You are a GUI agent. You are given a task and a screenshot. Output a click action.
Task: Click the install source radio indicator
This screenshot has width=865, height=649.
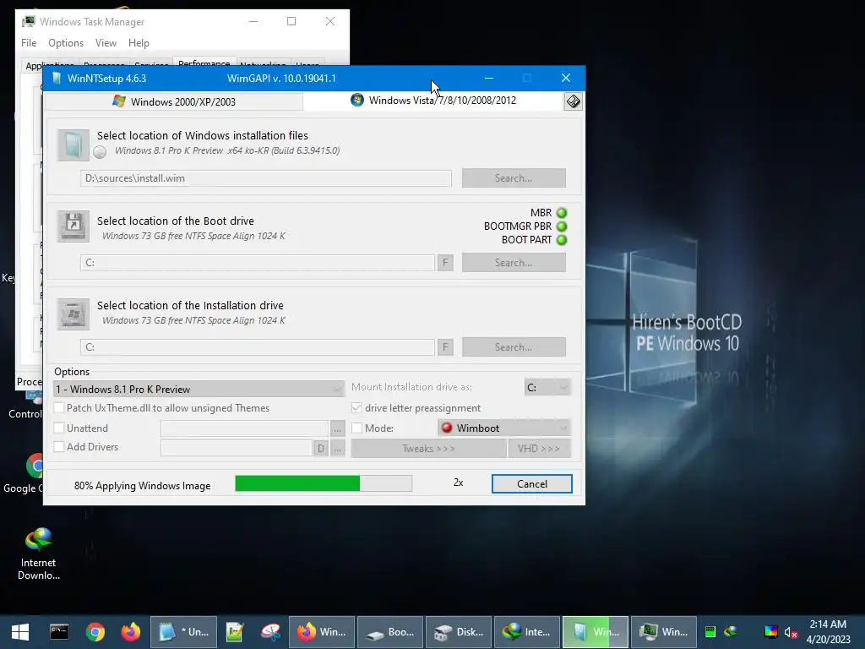click(x=100, y=152)
